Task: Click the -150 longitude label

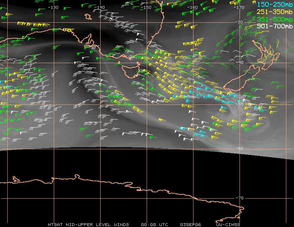Action: tap(146, 7)
